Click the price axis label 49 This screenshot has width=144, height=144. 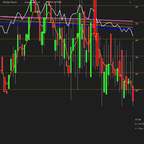pos(137,40)
